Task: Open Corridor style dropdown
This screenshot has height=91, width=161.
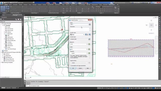Action: point(84,35)
